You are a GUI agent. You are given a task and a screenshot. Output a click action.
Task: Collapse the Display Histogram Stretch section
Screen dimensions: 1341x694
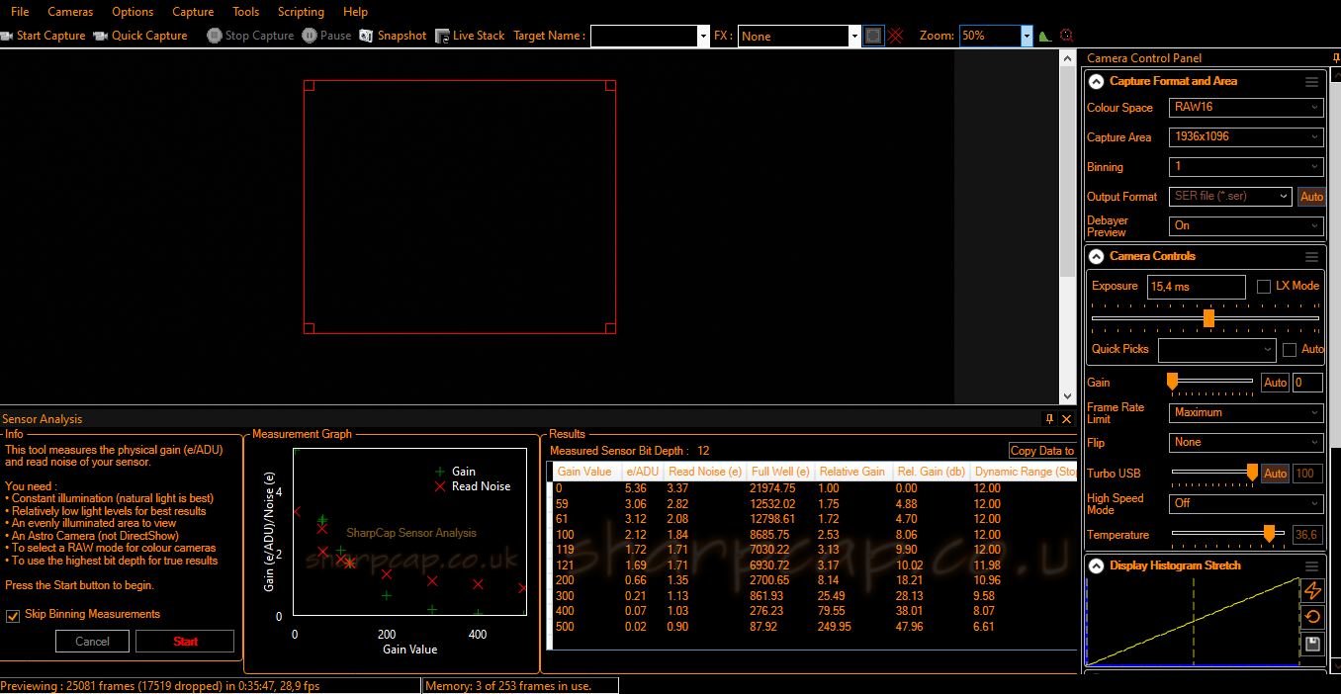(x=1096, y=566)
